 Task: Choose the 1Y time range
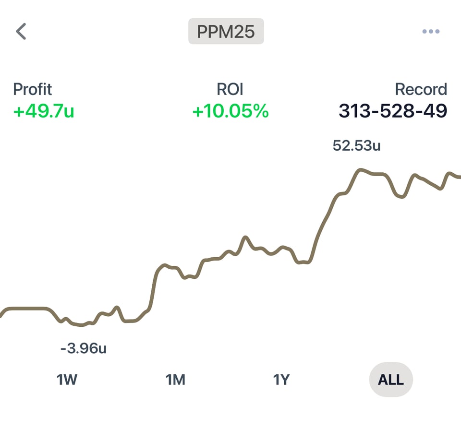point(281,380)
